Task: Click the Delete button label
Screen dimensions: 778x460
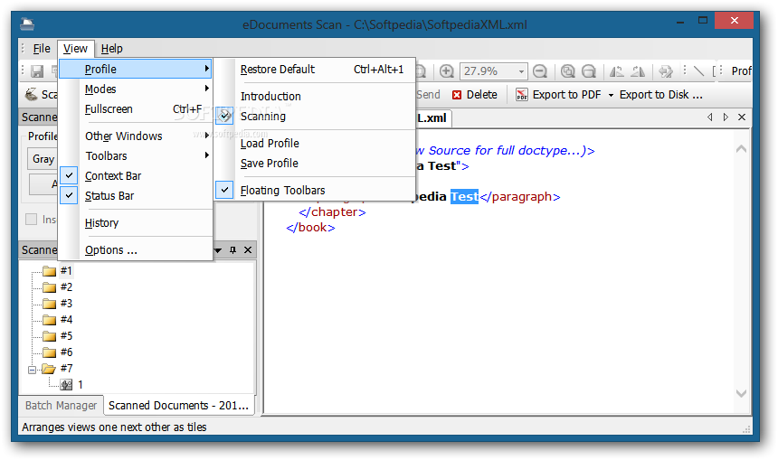Action: 482,95
